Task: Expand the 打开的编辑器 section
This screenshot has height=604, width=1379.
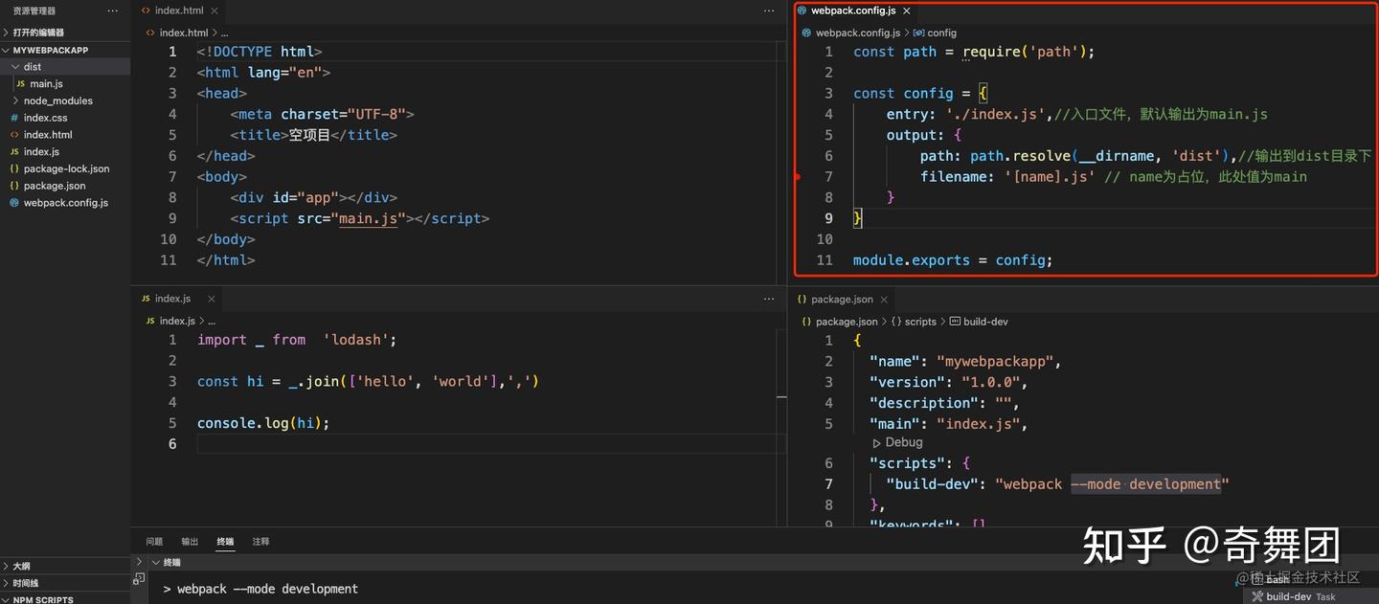Action: 38,33
